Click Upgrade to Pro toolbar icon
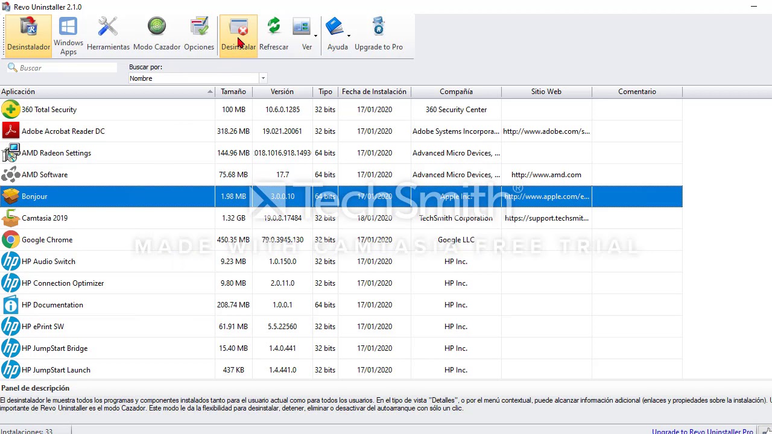 pyautogui.click(x=379, y=36)
